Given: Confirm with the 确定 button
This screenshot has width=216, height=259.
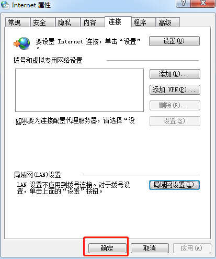Looking at the screenshot, I should pyautogui.click(x=107, y=248).
